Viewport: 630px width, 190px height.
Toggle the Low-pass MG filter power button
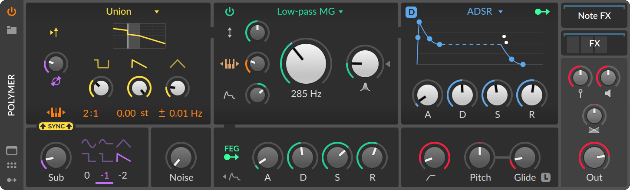point(230,12)
